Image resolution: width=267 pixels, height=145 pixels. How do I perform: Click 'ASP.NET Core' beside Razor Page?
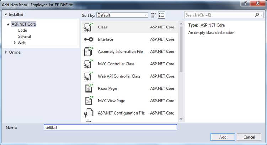click(162, 89)
